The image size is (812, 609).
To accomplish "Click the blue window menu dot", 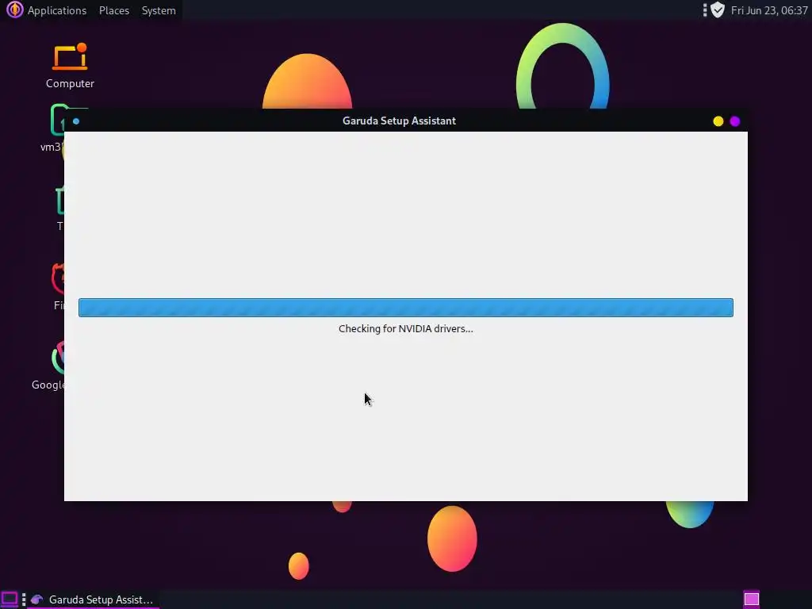I will [76, 121].
